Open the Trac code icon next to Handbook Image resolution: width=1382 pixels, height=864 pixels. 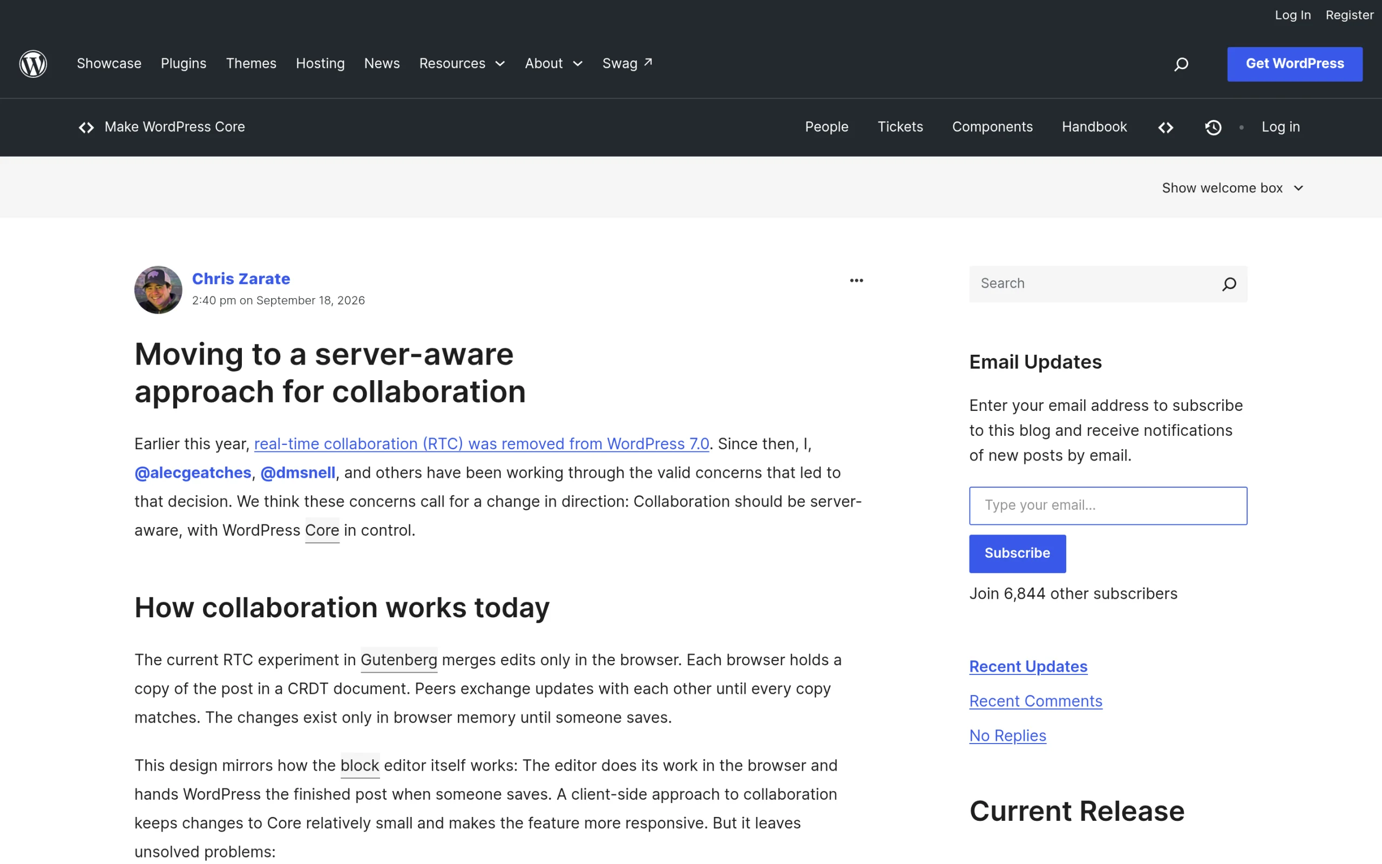(x=1166, y=127)
